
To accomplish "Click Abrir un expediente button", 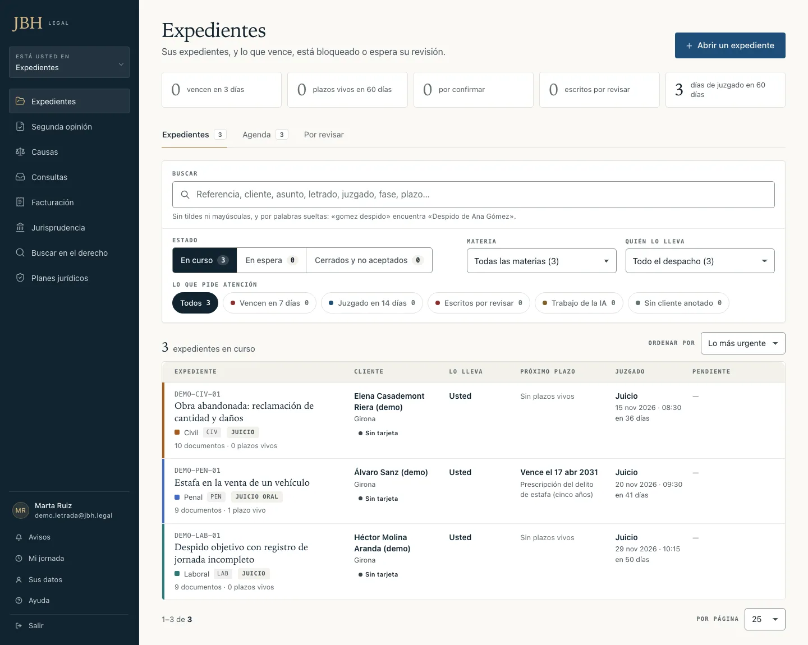I will tap(730, 45).
